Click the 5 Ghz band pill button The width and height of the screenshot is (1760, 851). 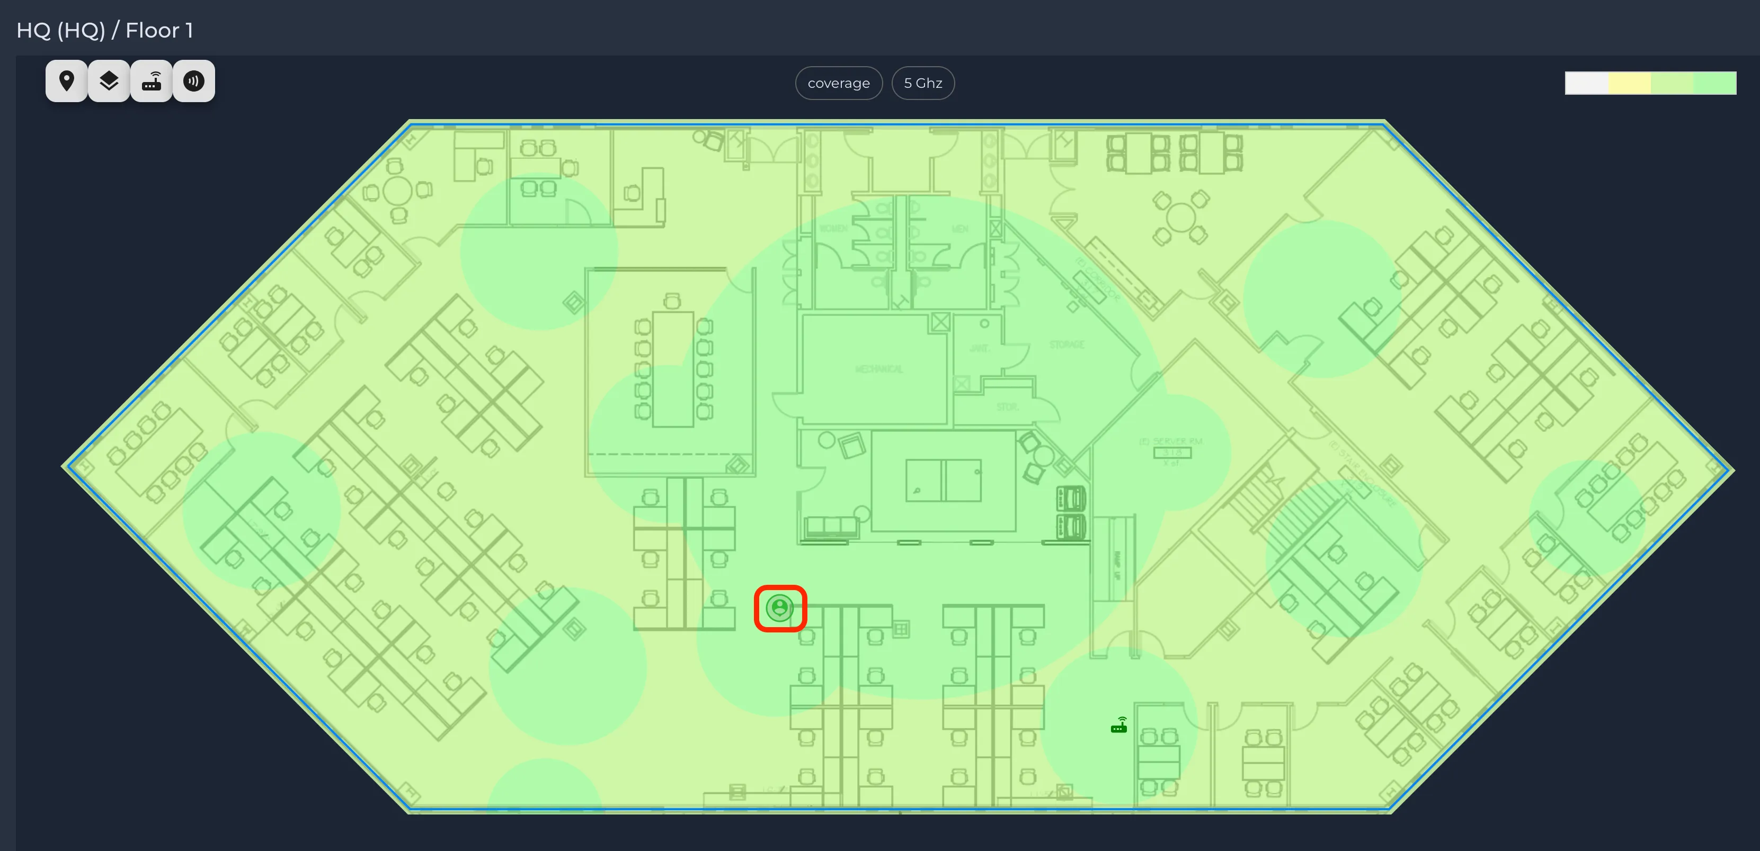click(923, 83)
